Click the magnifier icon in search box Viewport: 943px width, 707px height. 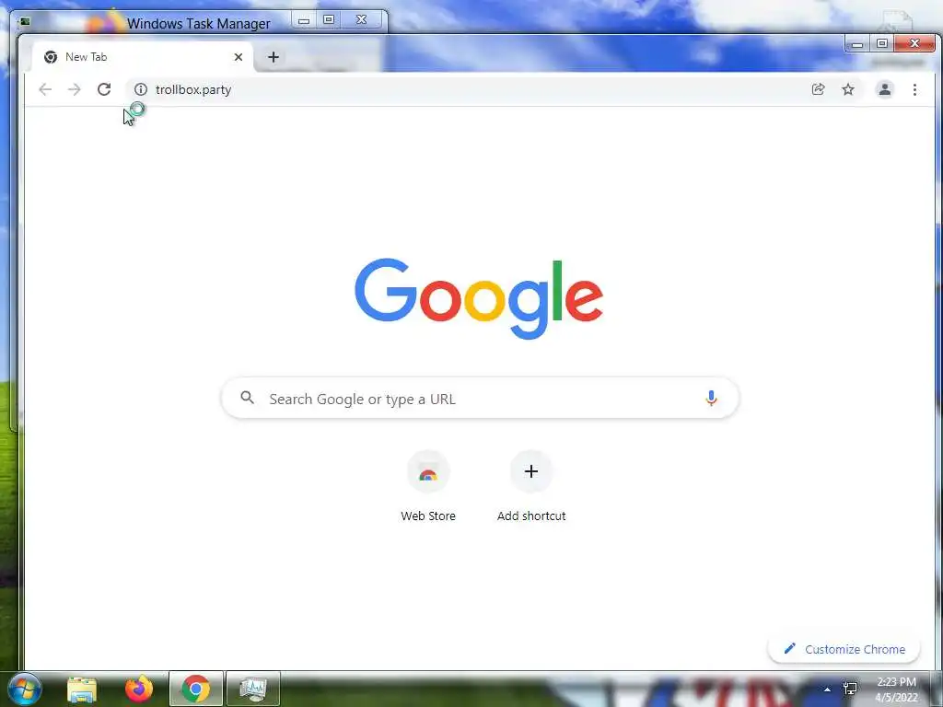click(x=247, y=398)
